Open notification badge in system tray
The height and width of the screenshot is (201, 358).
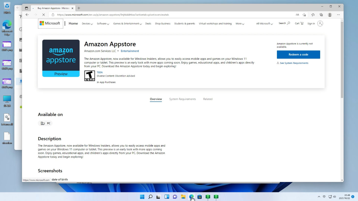[x=353, y=197]
